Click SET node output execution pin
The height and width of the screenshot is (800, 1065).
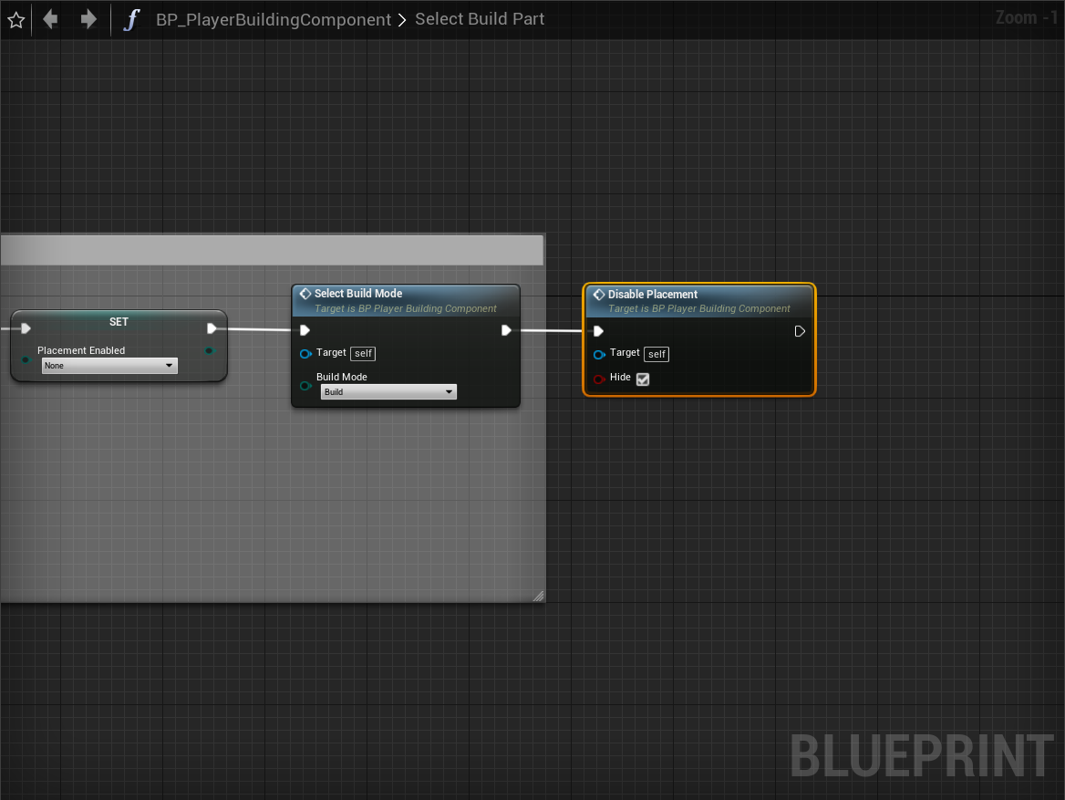(x=212, y=329)
